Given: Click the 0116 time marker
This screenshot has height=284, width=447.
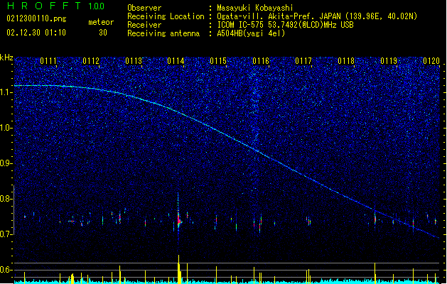Looking at the screenshot, I should pos(261,61).
